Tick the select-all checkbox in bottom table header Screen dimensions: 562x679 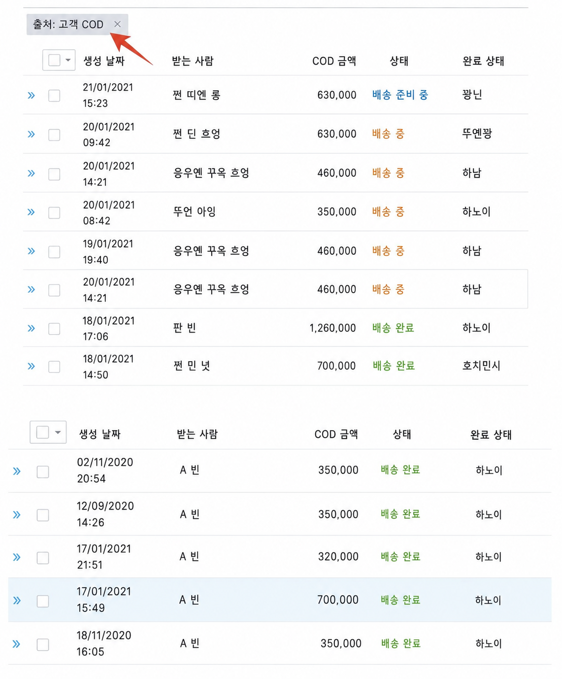click(43, 432)
